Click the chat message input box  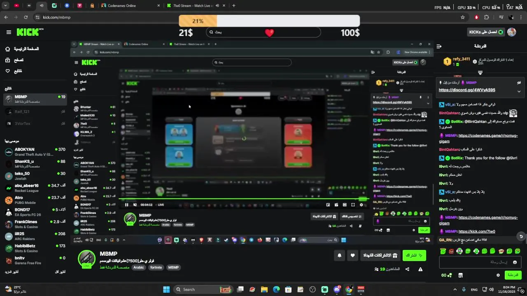480,262
